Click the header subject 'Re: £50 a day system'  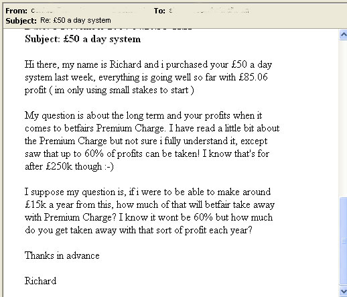(76, 20)
